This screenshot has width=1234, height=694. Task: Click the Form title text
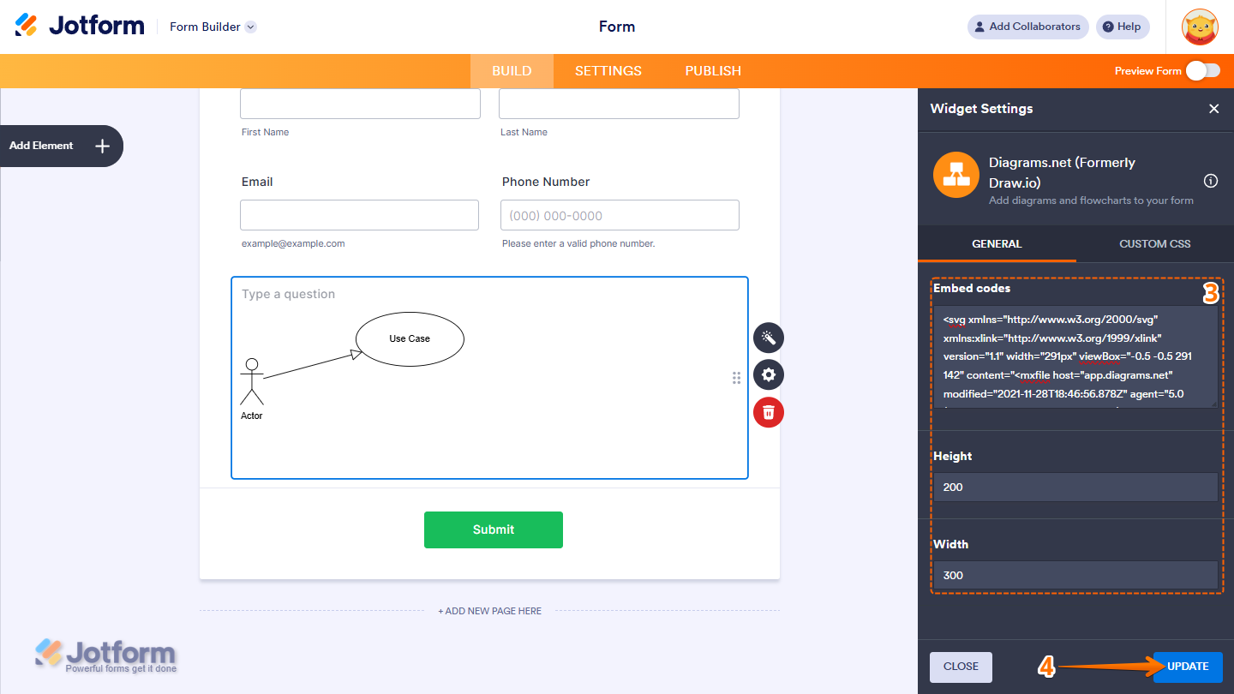coord(617,27)
